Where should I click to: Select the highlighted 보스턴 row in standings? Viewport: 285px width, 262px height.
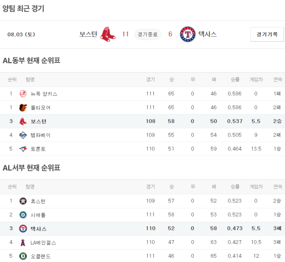tap(142, 121)
